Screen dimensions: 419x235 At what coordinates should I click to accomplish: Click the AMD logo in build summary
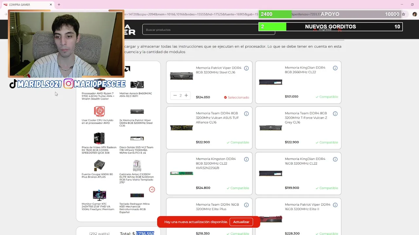point(127,69)
